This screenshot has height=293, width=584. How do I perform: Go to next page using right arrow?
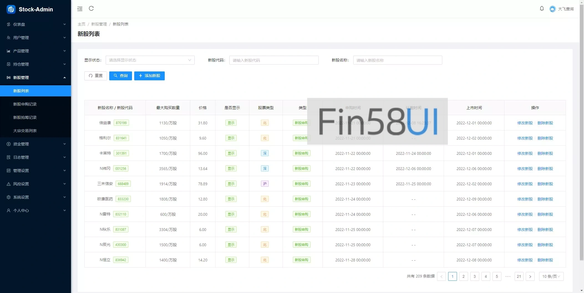pyautogui.click(x=530, y=276)
